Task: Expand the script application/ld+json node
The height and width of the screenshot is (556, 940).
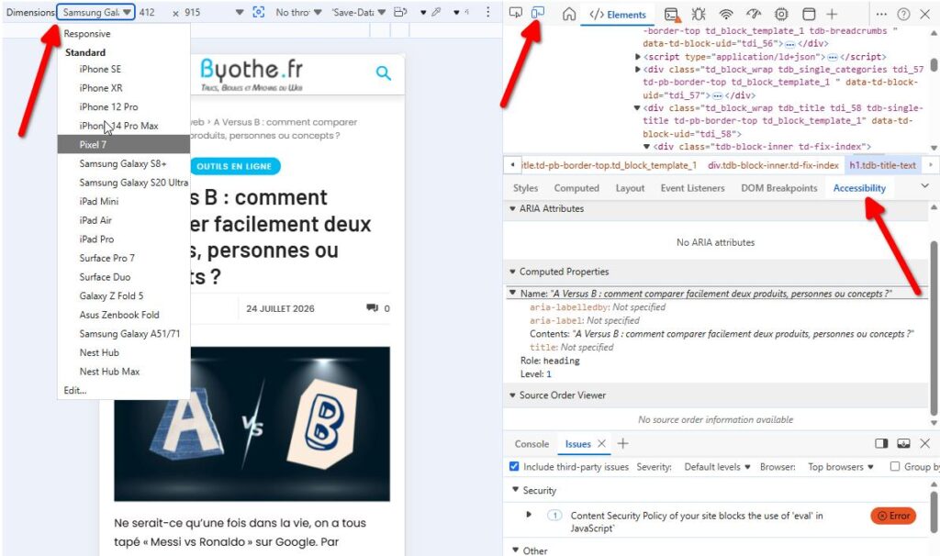Action: click(637, 57)
